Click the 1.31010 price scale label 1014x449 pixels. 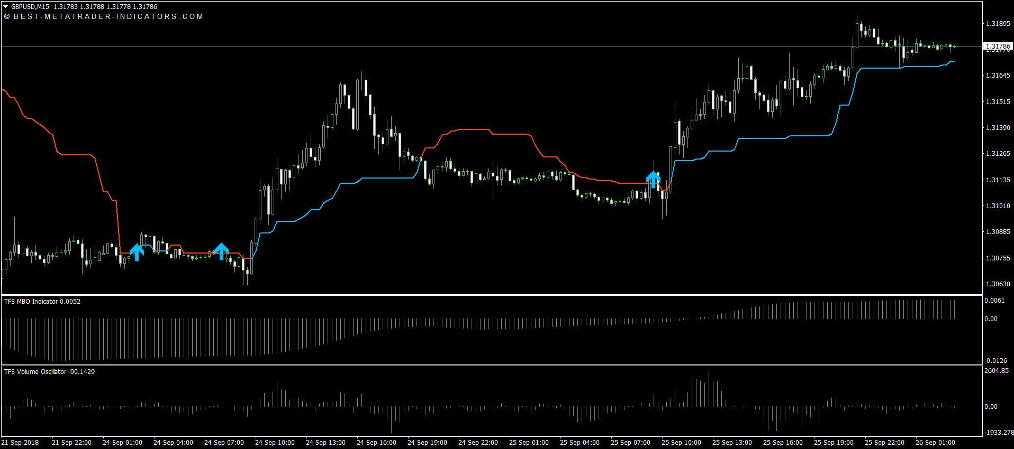tap(998, 206)
